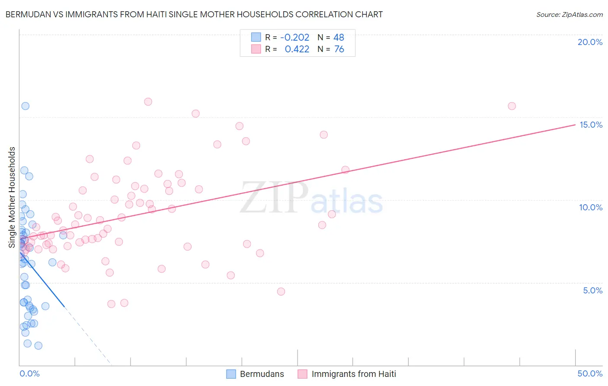The width and height of the screenshot is (608, 386).
Task: Click the 20.0% y-axis label
Action: coord(590,42)
